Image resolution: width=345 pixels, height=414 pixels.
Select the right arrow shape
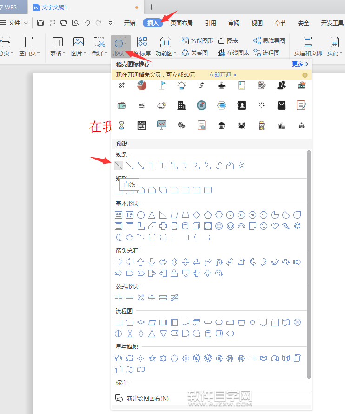point(119,262)
